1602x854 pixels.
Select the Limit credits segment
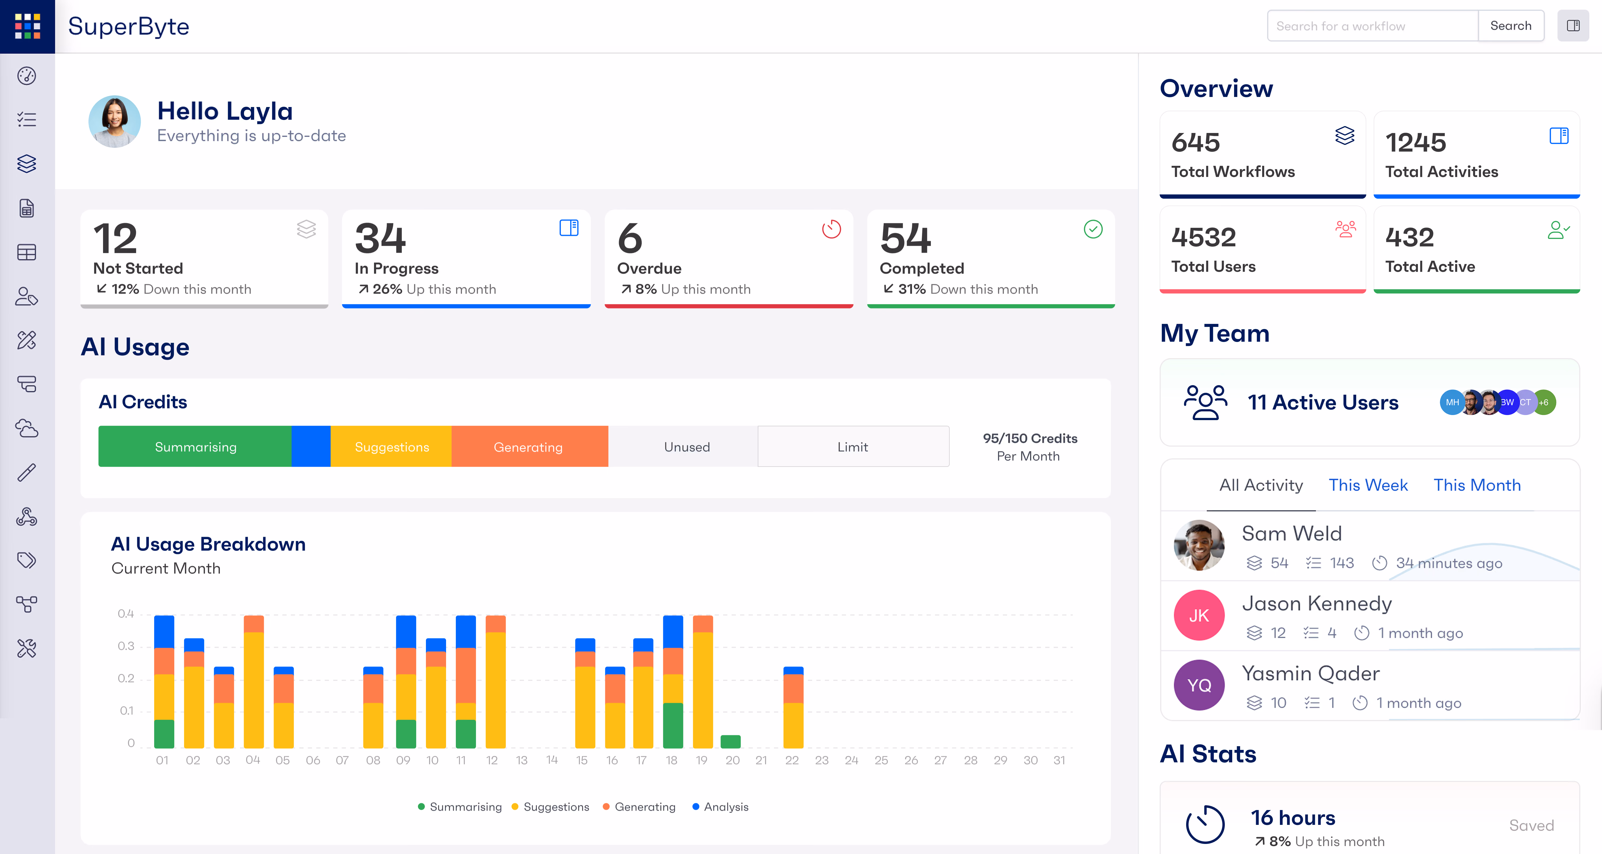pos(853,447)
